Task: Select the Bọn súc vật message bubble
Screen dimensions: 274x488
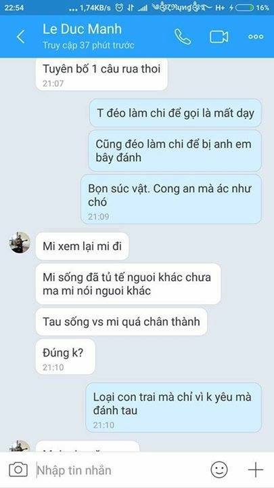Action: [171, 199]
